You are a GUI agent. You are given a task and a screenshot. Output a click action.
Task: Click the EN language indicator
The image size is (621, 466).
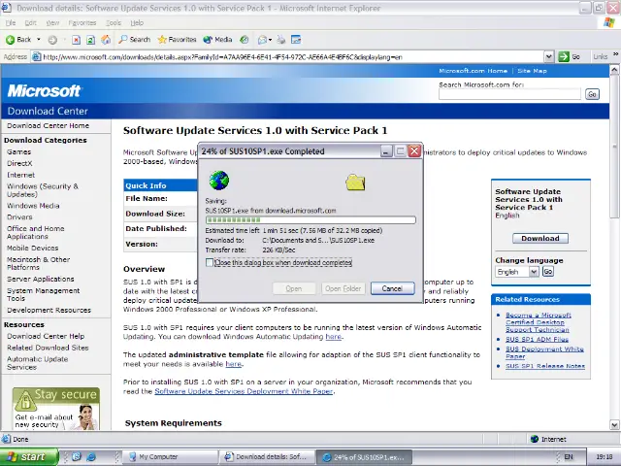tap(569, 457)
